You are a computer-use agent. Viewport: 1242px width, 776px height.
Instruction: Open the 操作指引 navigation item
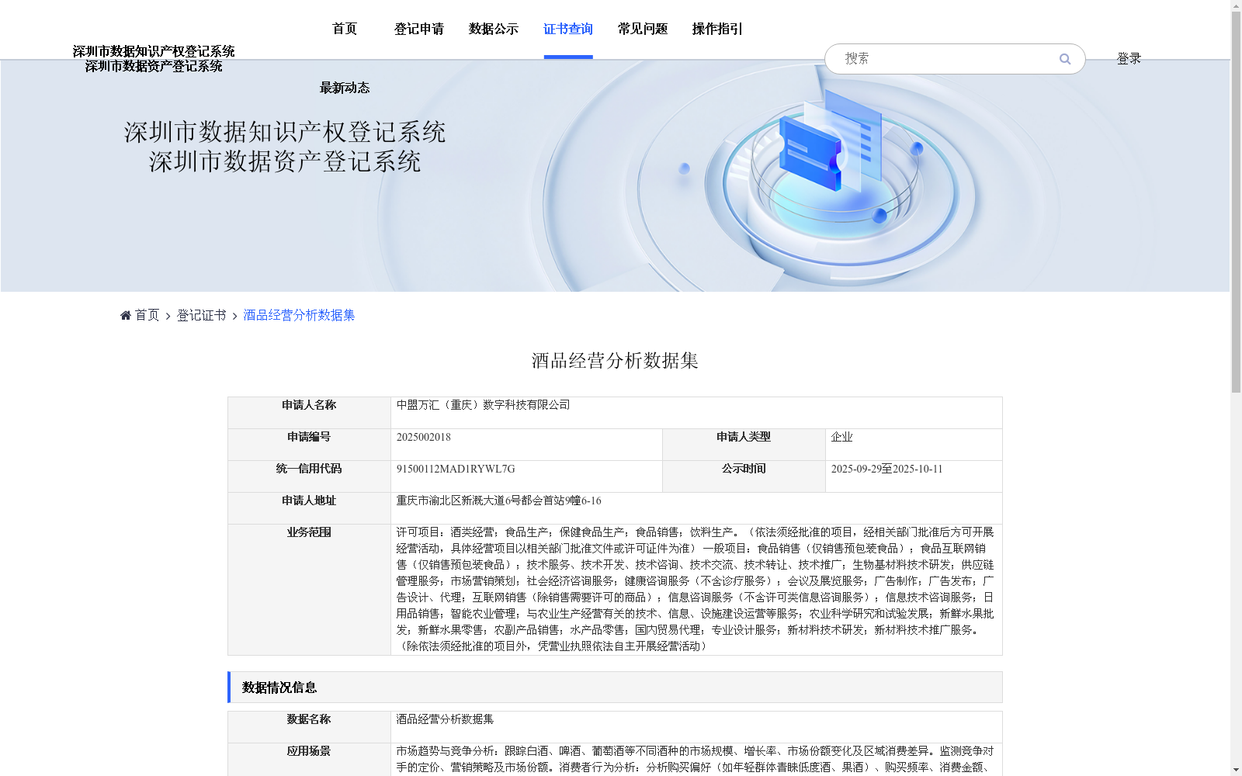click(x=717, y=29)
